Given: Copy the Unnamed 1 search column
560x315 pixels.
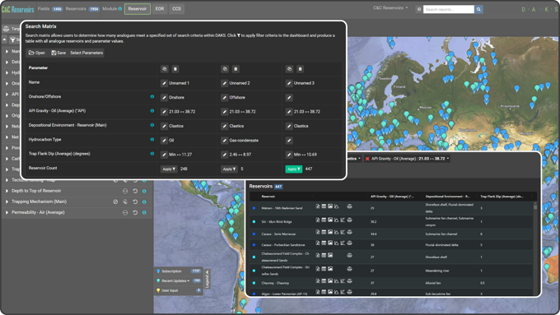Looking at the screenshot, I should point(164,69).
